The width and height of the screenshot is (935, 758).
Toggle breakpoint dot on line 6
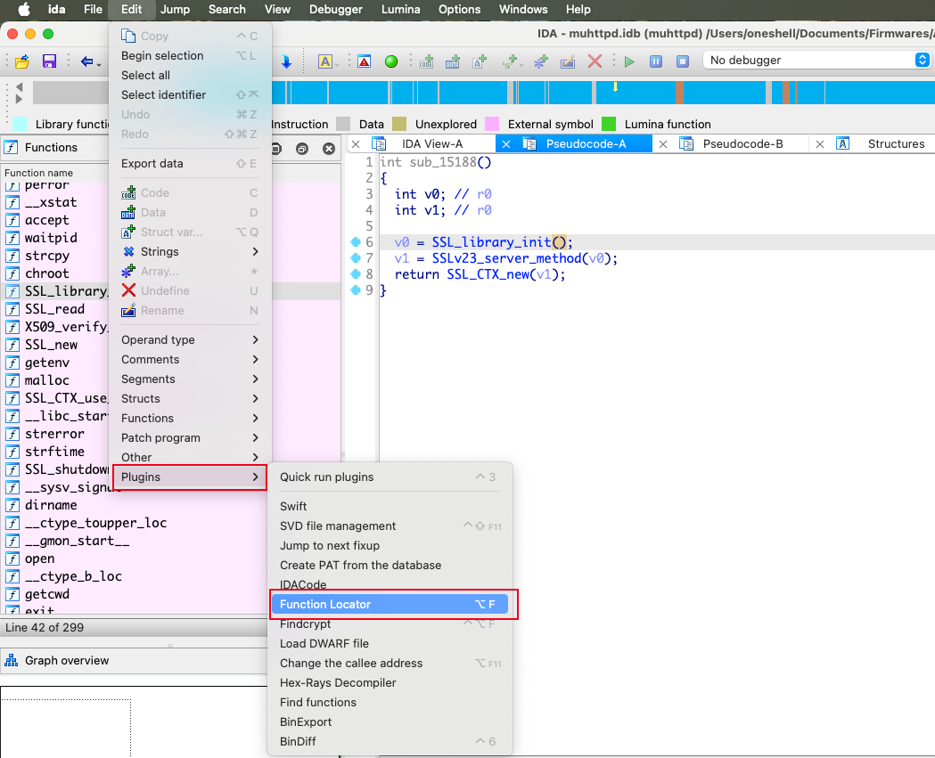[356, 242]
